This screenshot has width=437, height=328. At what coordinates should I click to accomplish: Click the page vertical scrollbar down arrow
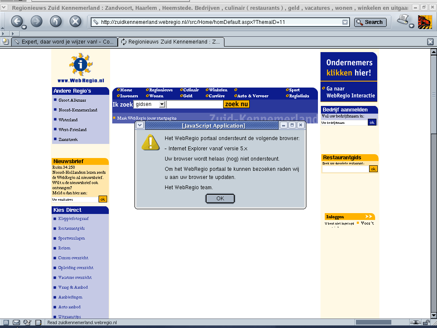434,316
